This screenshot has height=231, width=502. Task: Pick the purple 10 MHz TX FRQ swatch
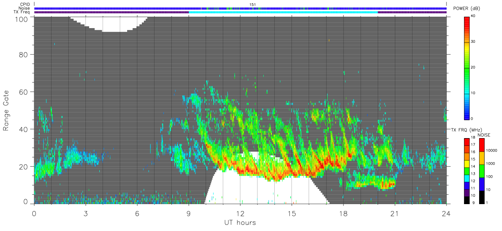pyautogui.click(x=467, y=192)
